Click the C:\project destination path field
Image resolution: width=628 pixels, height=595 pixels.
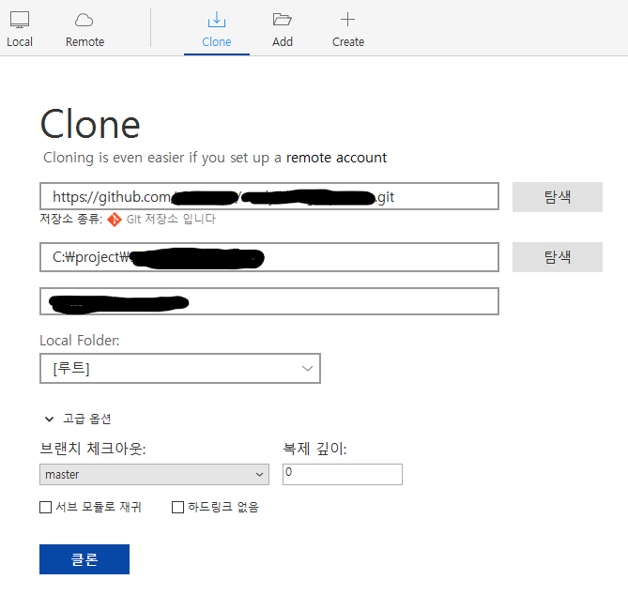(269, 257)
